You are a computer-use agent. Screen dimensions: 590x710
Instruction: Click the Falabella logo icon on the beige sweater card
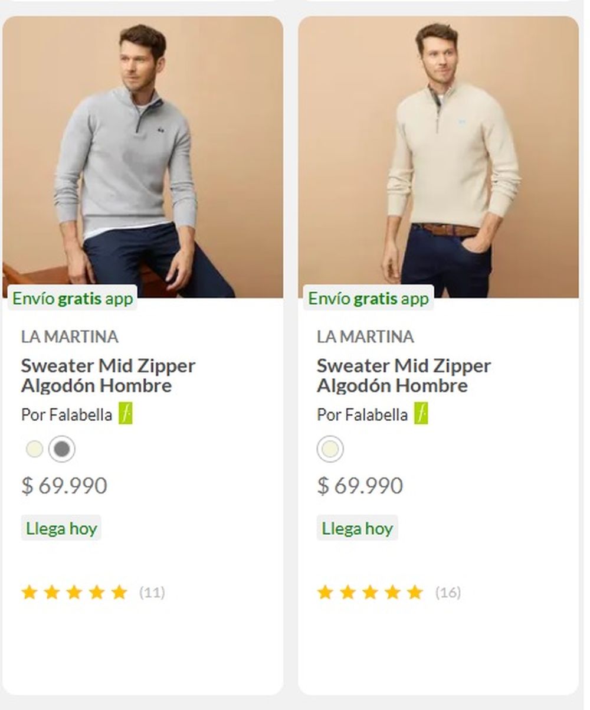421,414
